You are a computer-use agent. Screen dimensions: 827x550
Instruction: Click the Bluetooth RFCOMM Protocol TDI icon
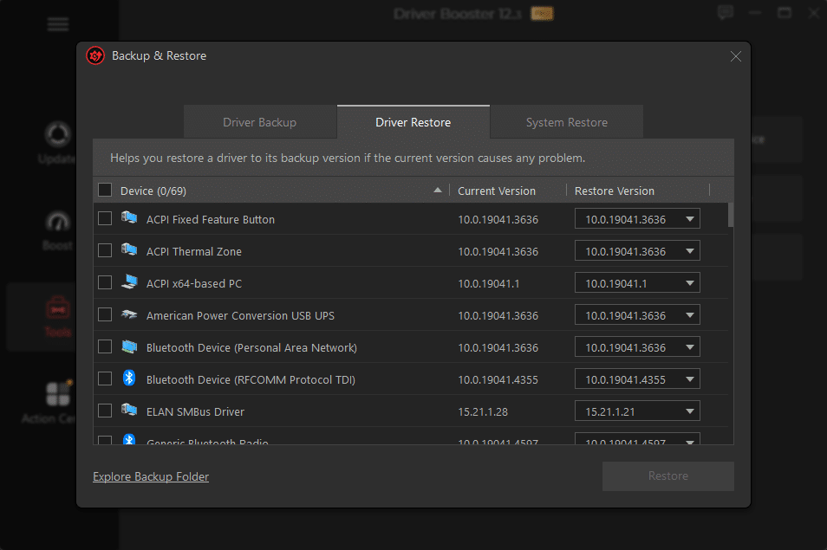(129, 379)
